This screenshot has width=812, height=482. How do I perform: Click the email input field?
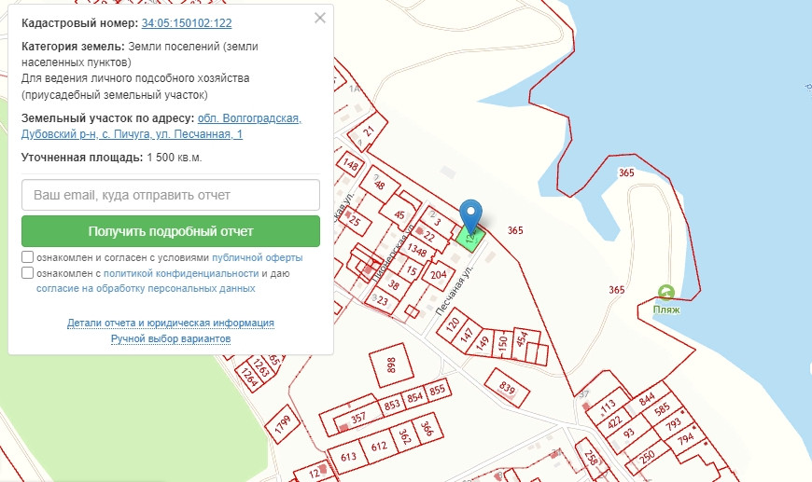[x=171, y=195]
